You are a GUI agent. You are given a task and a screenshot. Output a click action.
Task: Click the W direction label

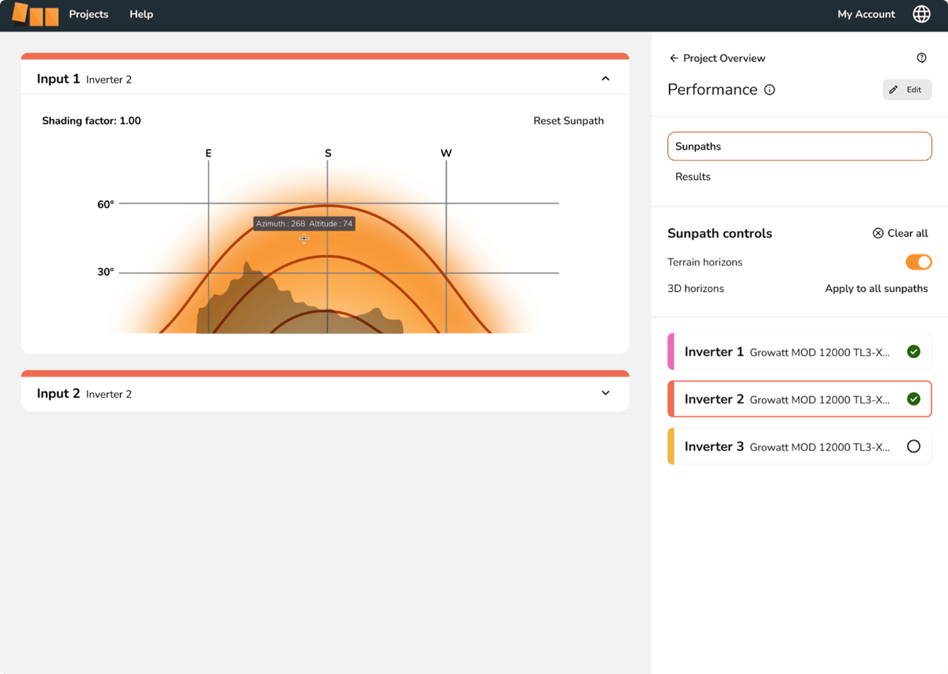(x=446, y=153)
